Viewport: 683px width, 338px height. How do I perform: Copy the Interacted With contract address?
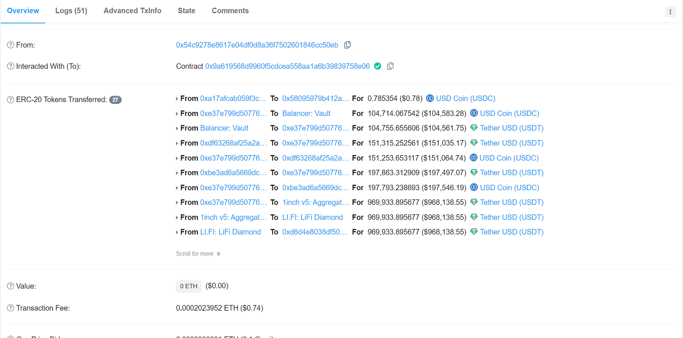390,66
